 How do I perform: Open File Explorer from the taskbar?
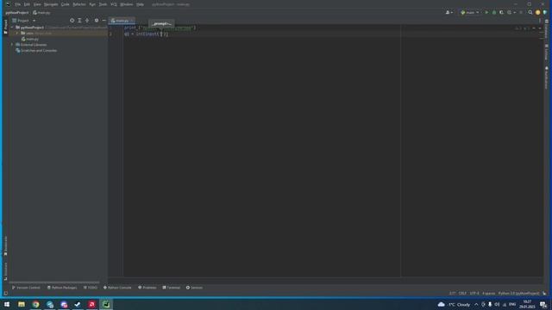click(x=22, y=304)
